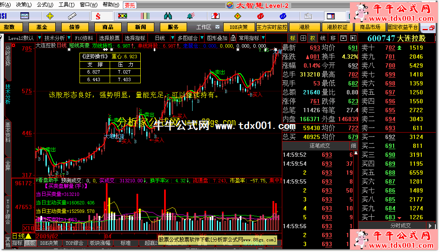This screenshot has width=440, height=252.
Task: Click the blue chart screen toolbar icon
Action: pyautogui.click(x=25, y=16)
